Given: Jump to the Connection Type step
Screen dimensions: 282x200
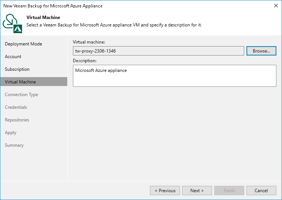Looking at the screenshot, I should pos(21,95).
